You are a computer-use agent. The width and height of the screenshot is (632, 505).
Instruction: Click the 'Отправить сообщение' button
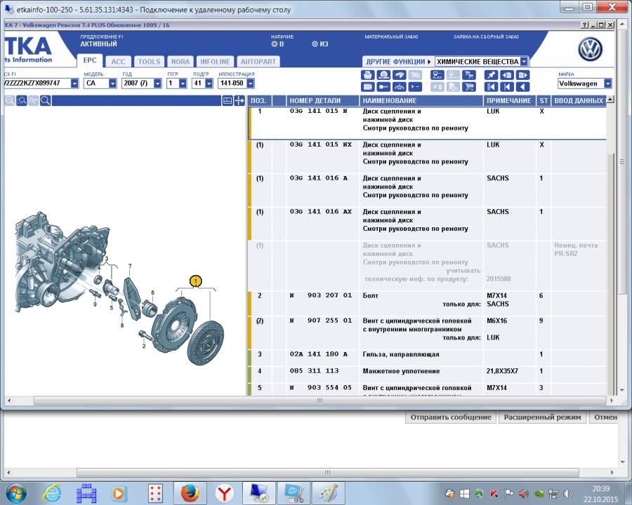451,417
